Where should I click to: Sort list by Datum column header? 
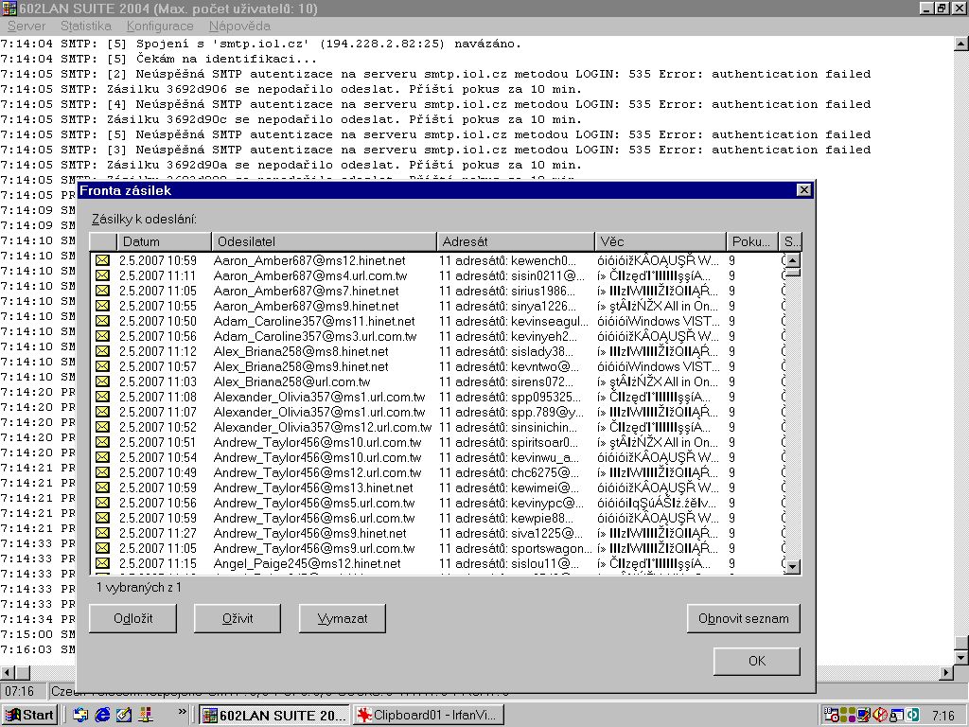[x=164, y=241]
